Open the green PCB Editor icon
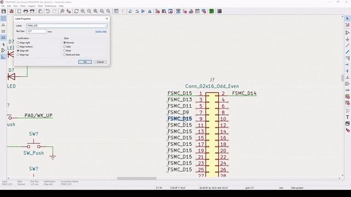Screen dimensions: 351x197 coord(212,11)
